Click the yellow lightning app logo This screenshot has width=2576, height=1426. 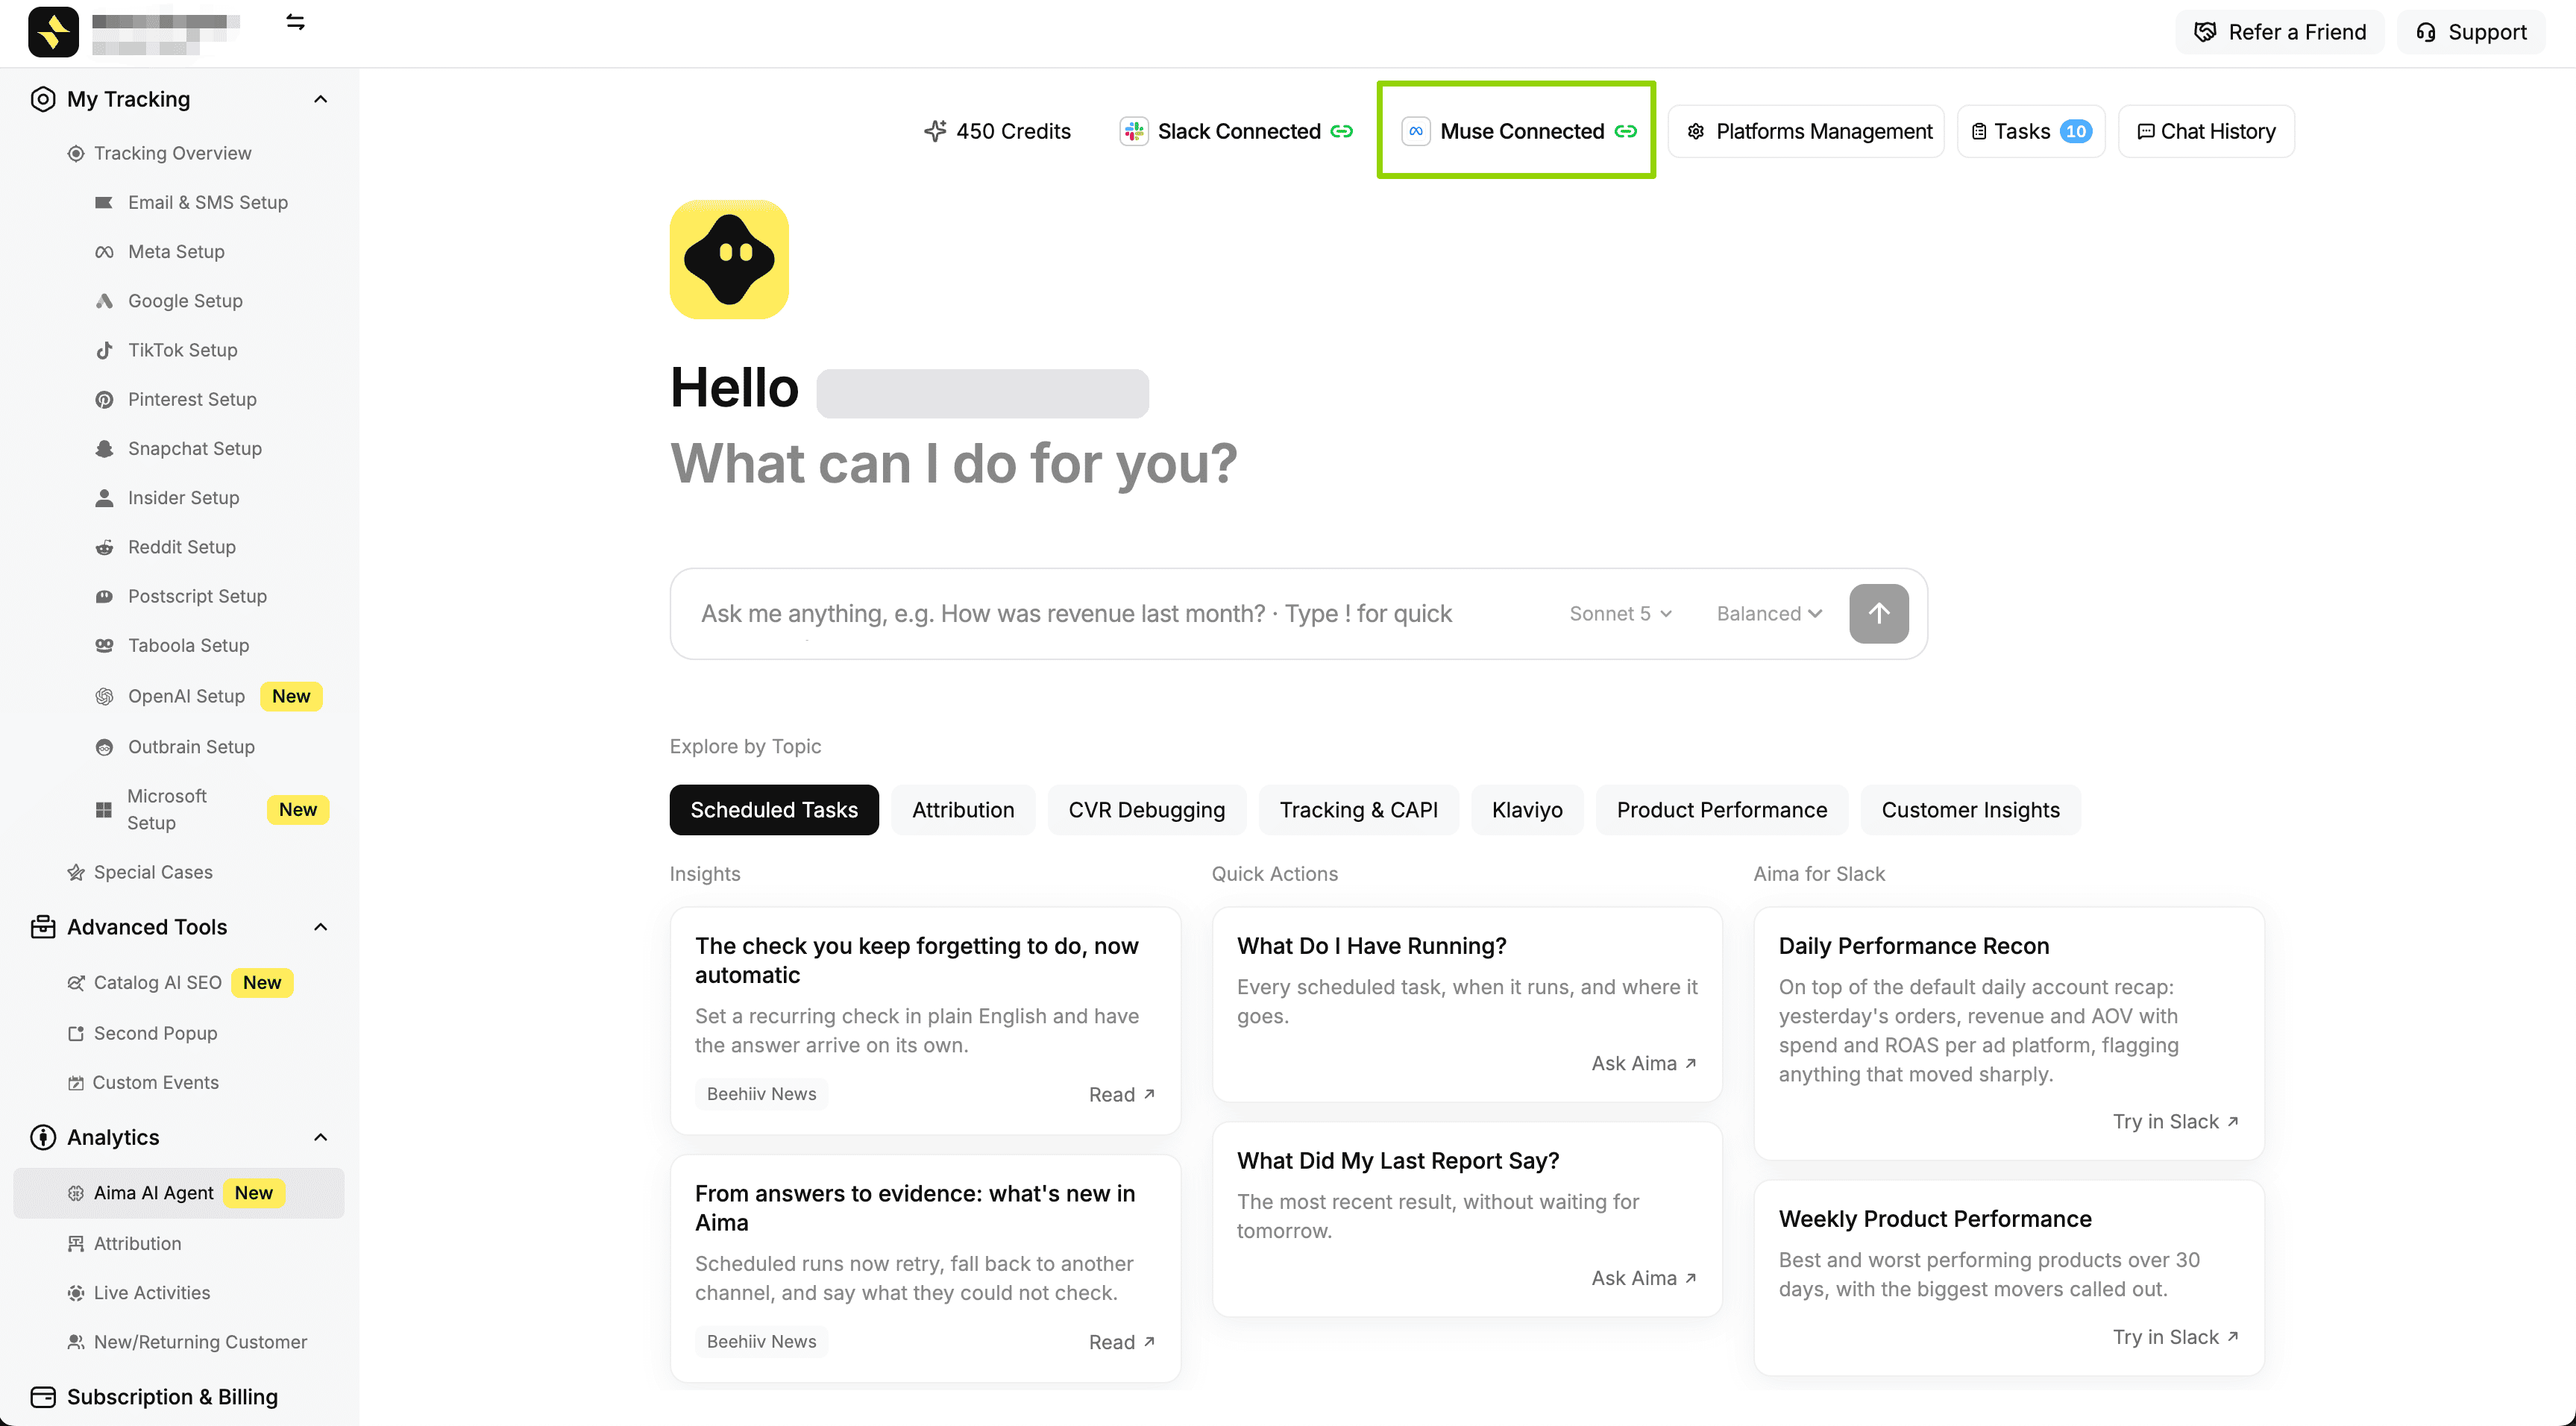coord(53,32)
